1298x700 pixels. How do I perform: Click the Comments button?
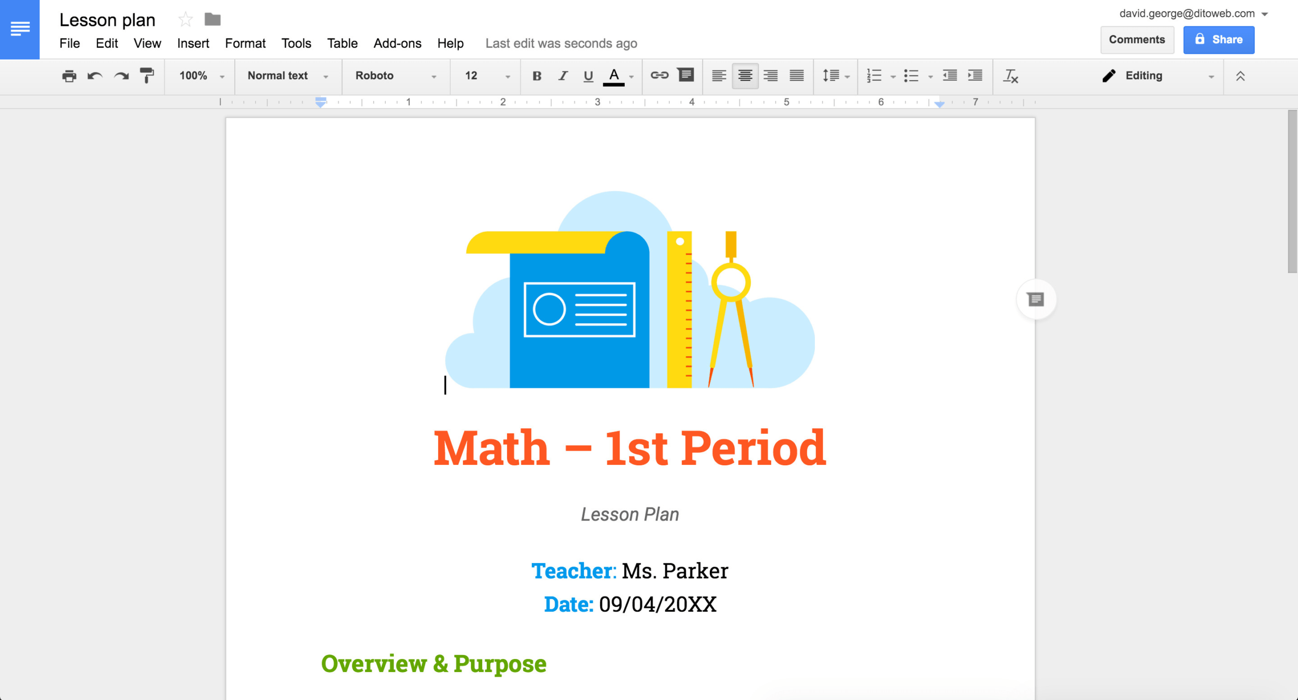click(1136, 39)
